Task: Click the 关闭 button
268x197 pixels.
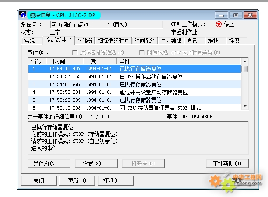Action: [x=39, y=180]
